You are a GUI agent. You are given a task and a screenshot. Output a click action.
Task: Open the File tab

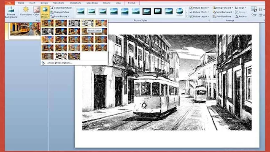pyautogui.click(x=9, y=3)
